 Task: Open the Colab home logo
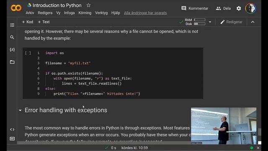tap(16, 8)
